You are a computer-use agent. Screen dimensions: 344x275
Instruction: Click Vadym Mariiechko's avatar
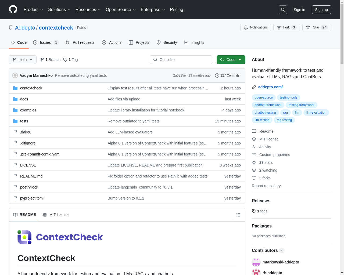tap(15, 75)
